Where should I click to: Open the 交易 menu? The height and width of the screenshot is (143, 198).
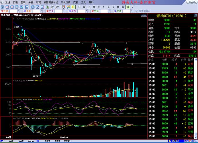point(76,2)
